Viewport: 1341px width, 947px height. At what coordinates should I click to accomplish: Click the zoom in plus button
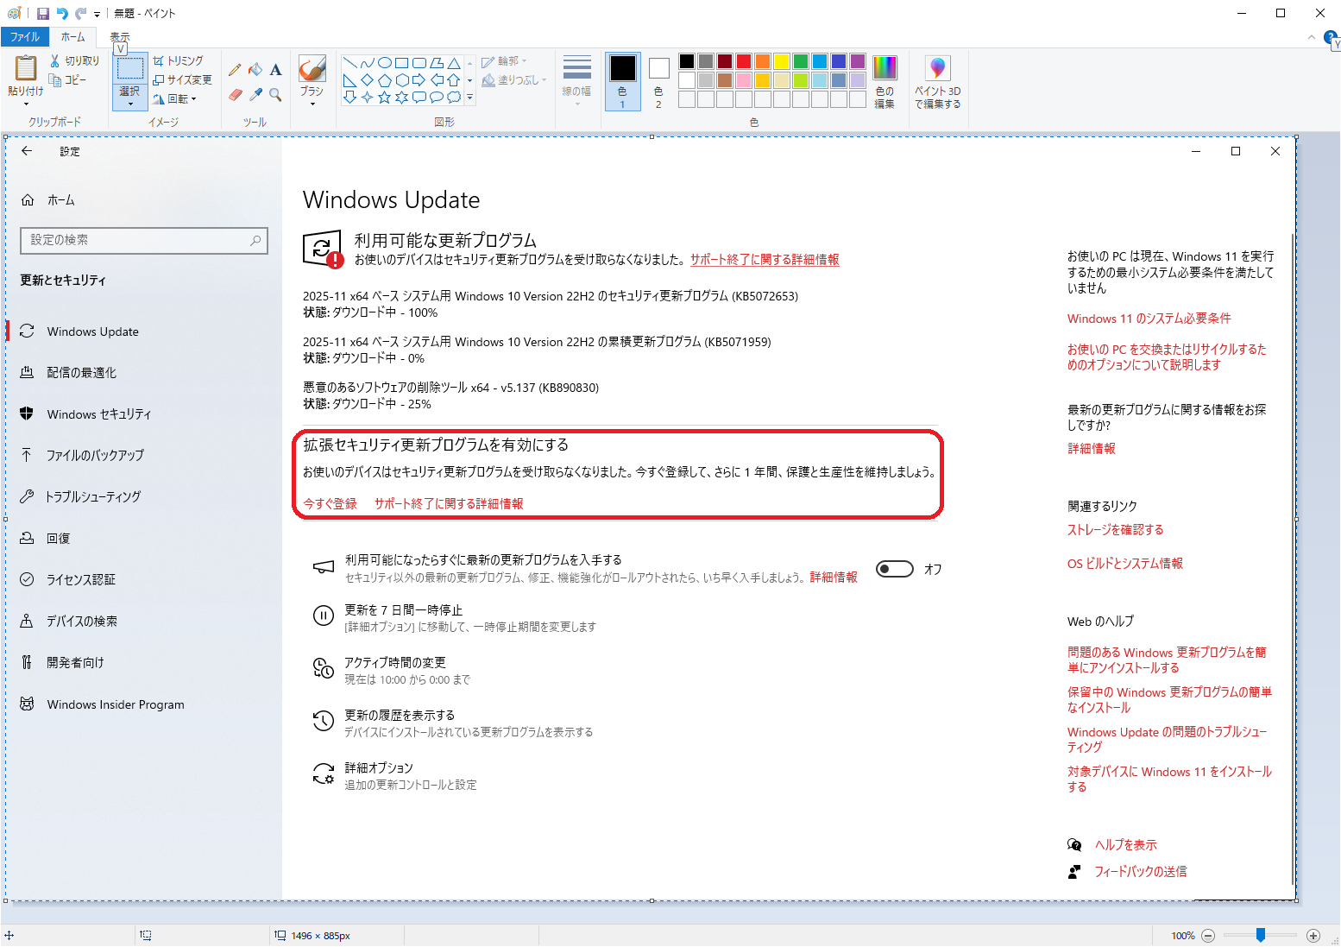(1313, 936)
